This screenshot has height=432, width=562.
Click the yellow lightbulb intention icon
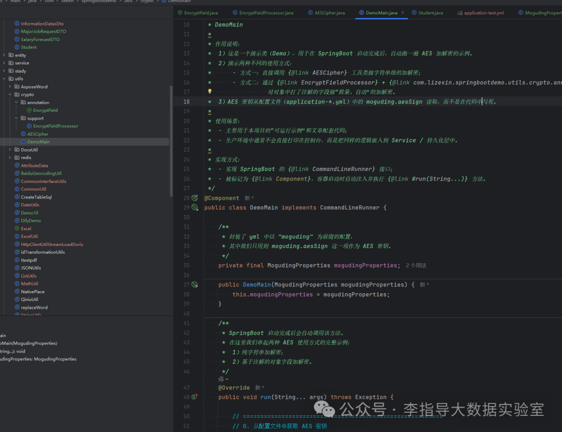[210, 91]
